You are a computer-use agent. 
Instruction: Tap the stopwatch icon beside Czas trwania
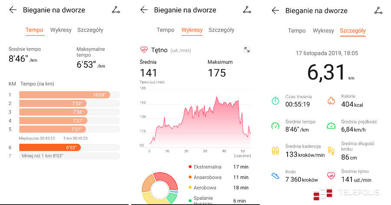pyautogui.click(x=275, y=101)
